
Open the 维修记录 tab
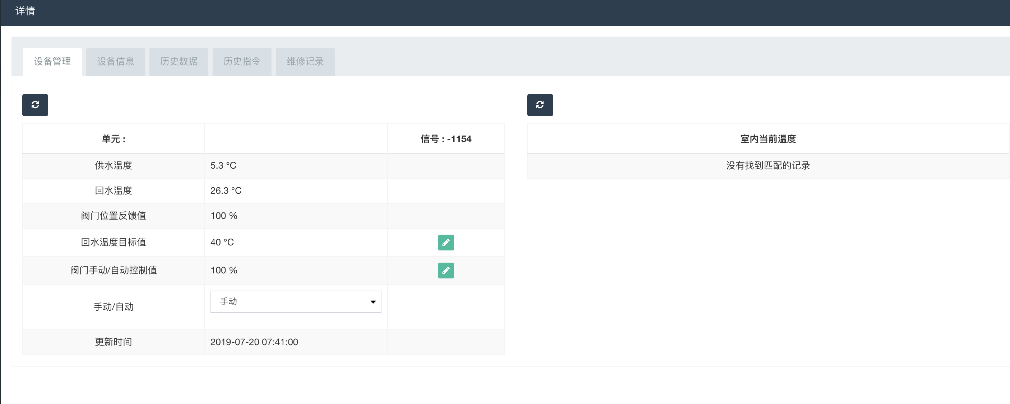[x=305, y=61]
